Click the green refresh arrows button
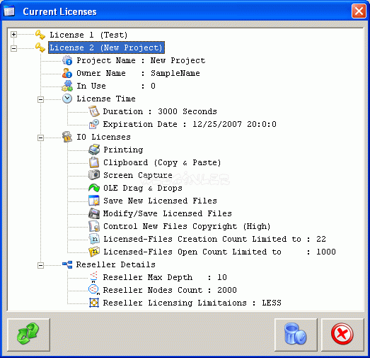370x358 pixels. (28, 335)
